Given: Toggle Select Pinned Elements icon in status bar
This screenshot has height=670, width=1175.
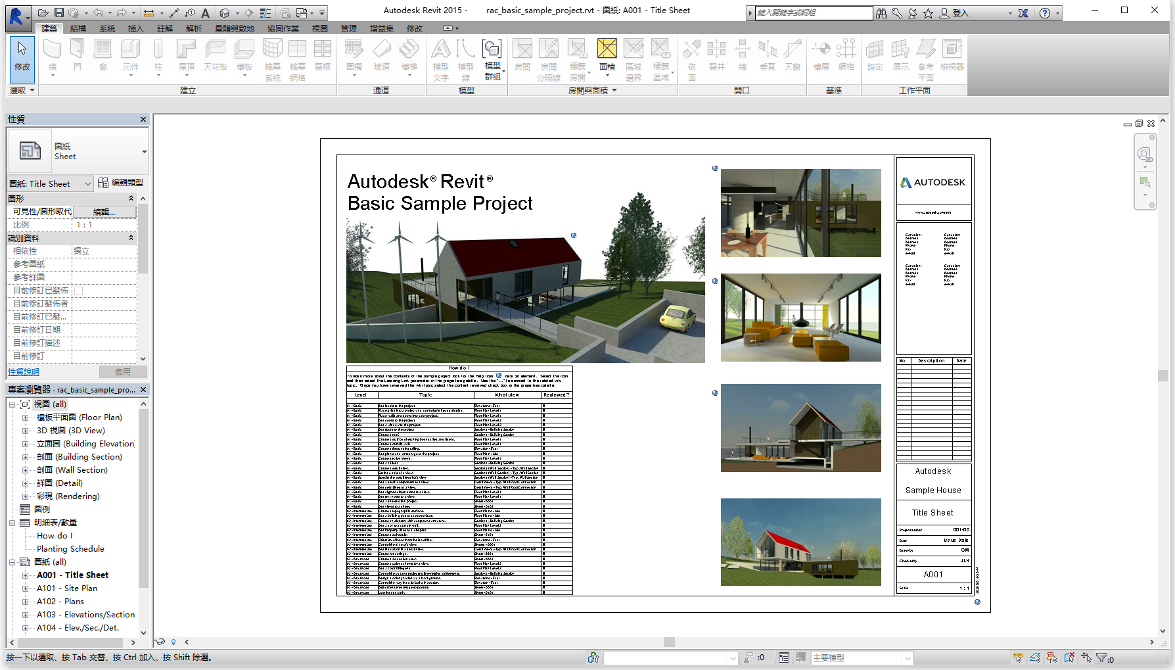Looking at the screenshot, I should (1052, 658).
